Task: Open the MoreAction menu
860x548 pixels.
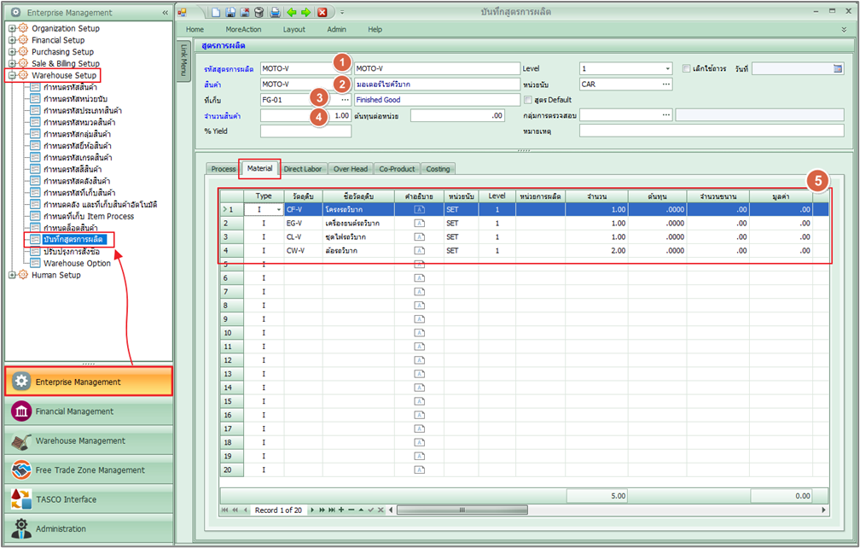Action: (x=245, y=29)
